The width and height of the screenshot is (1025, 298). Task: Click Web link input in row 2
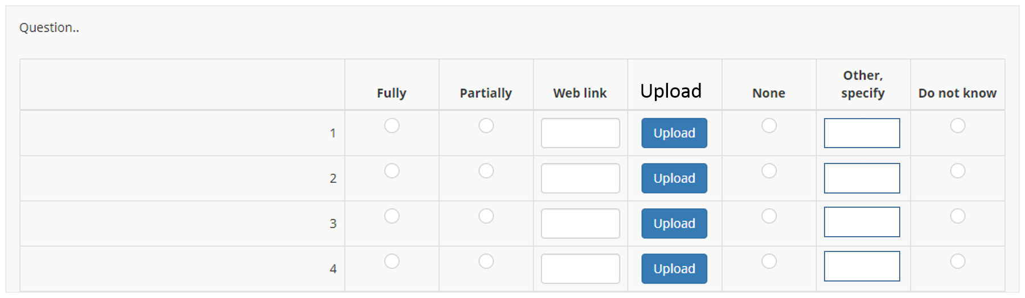[580, 178]
